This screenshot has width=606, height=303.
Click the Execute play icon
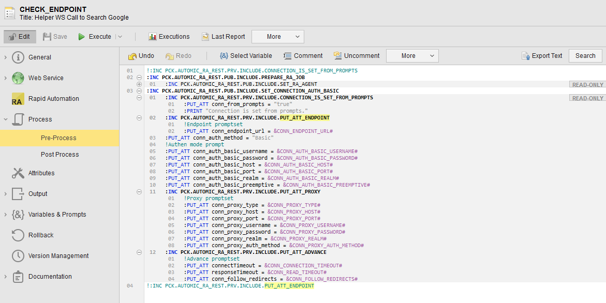pyautogui.click(x=82, y=37)
